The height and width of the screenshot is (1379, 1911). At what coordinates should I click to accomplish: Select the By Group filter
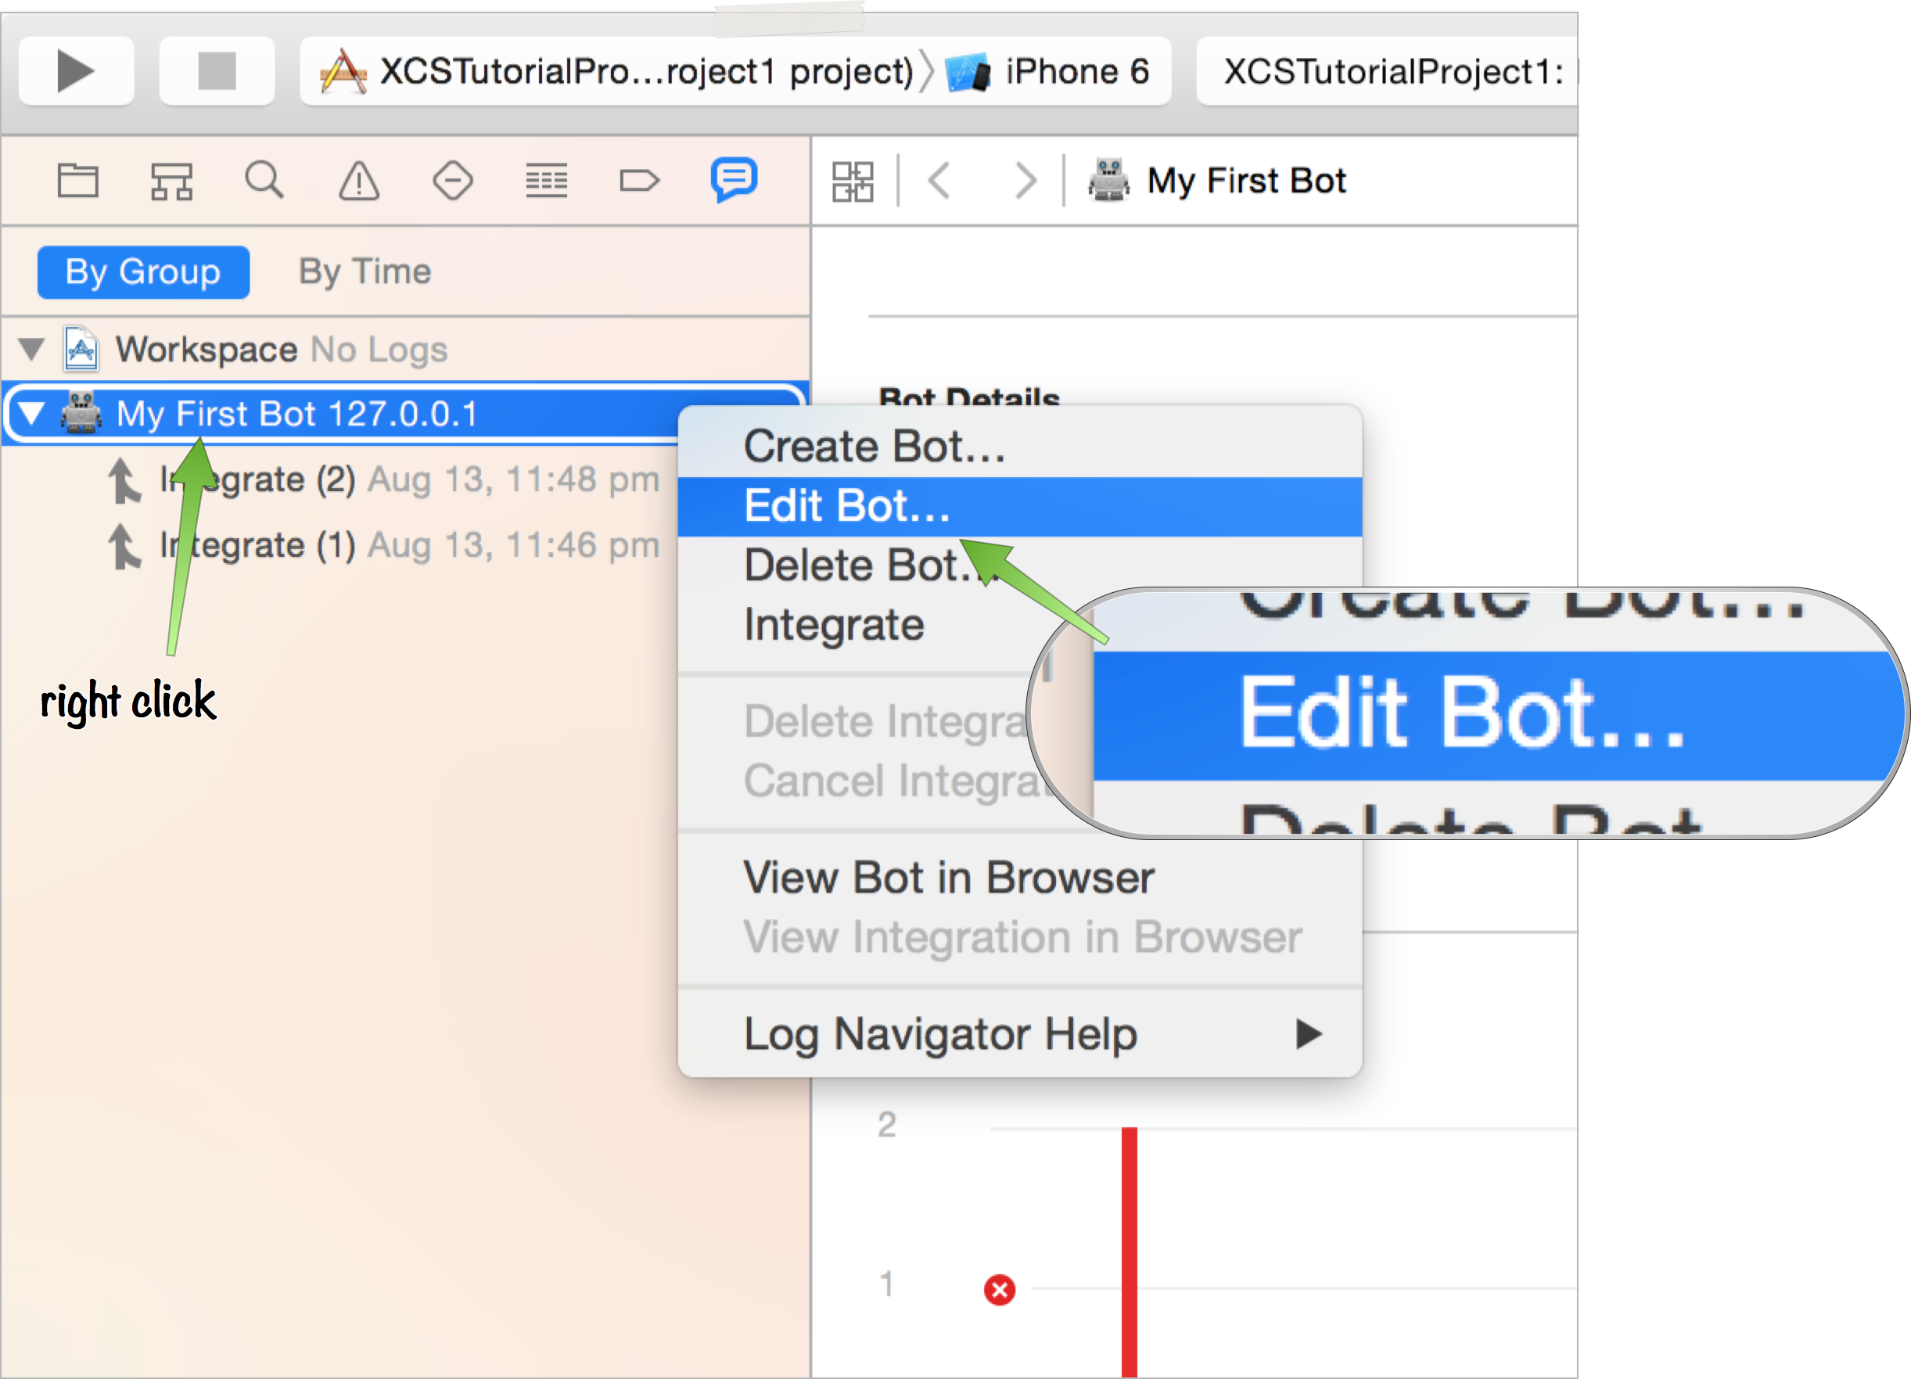[x=143, y=271]
